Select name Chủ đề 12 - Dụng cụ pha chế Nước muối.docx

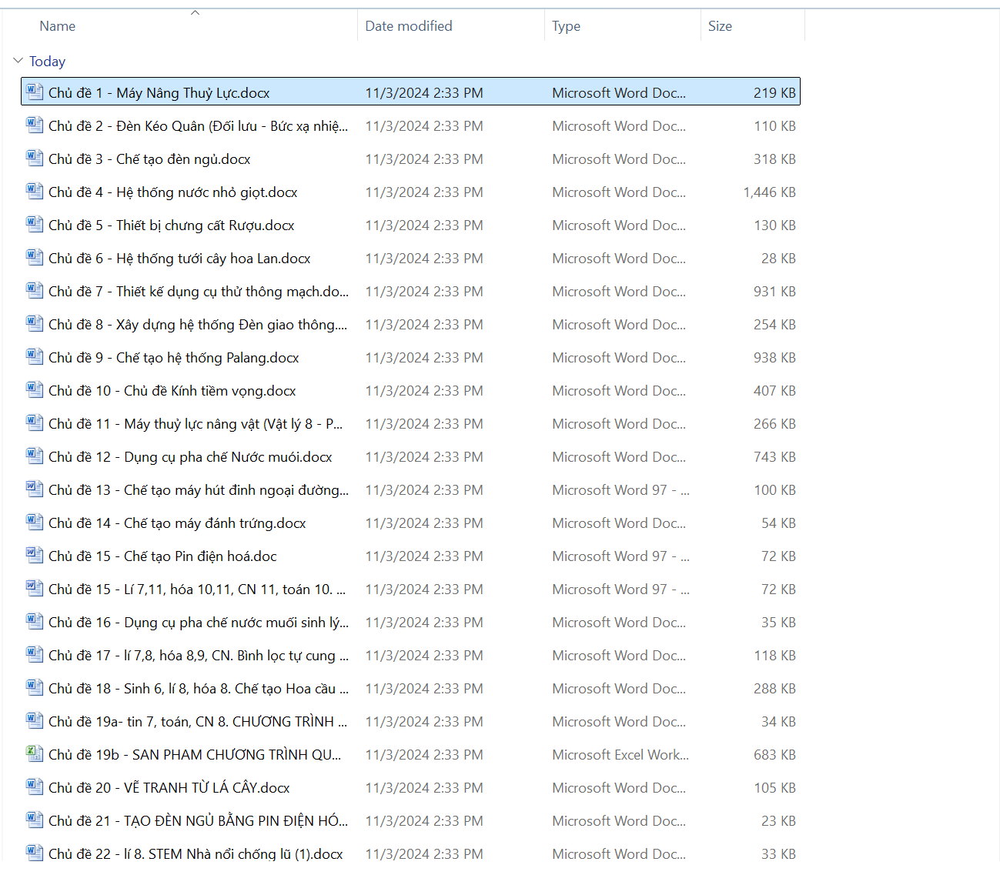[x=190, y=457]
